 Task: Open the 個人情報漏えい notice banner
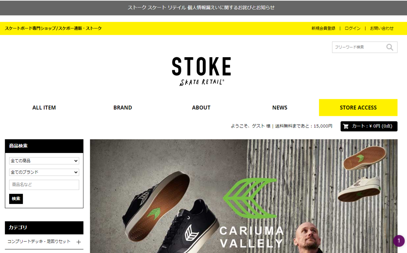(x=201, y=7)
